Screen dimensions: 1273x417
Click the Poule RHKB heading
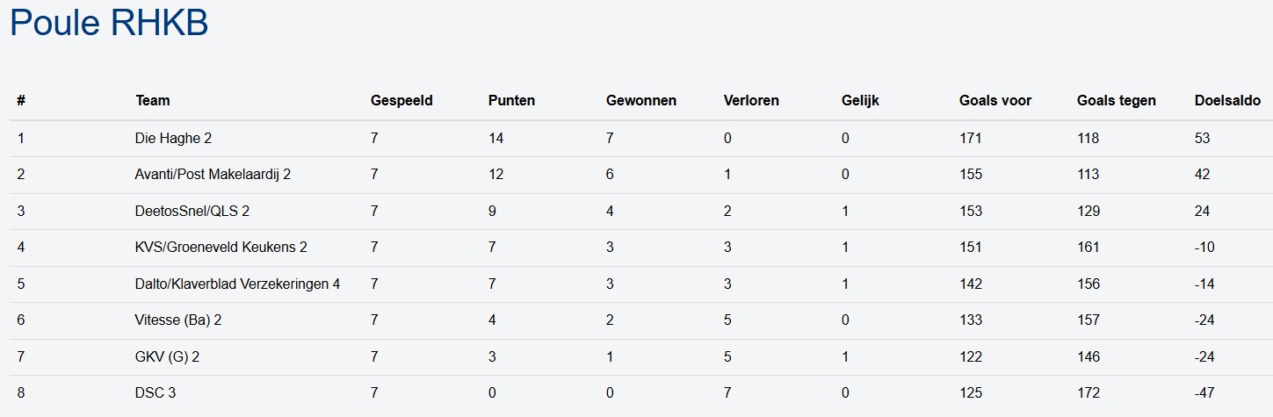tap(109, 24)
